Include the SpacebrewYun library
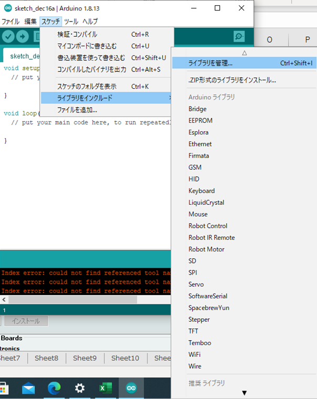317x399 pixels. click(x=244, y=308)
